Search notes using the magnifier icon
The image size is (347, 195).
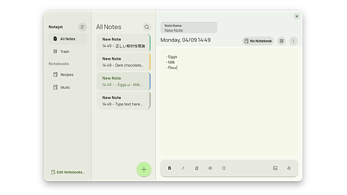pos(147,27)
